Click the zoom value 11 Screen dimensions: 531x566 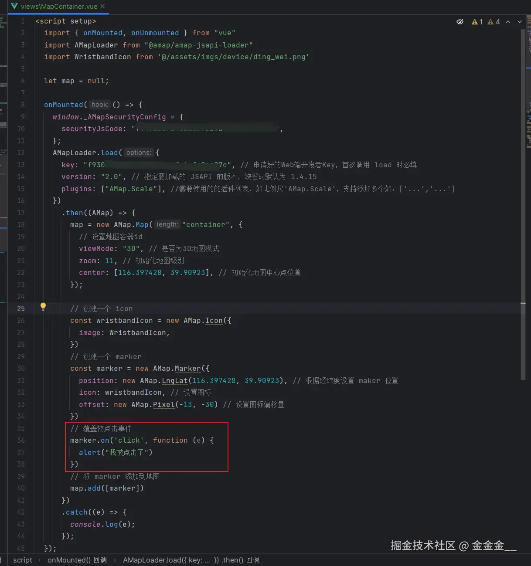click(x=109, y=261)
